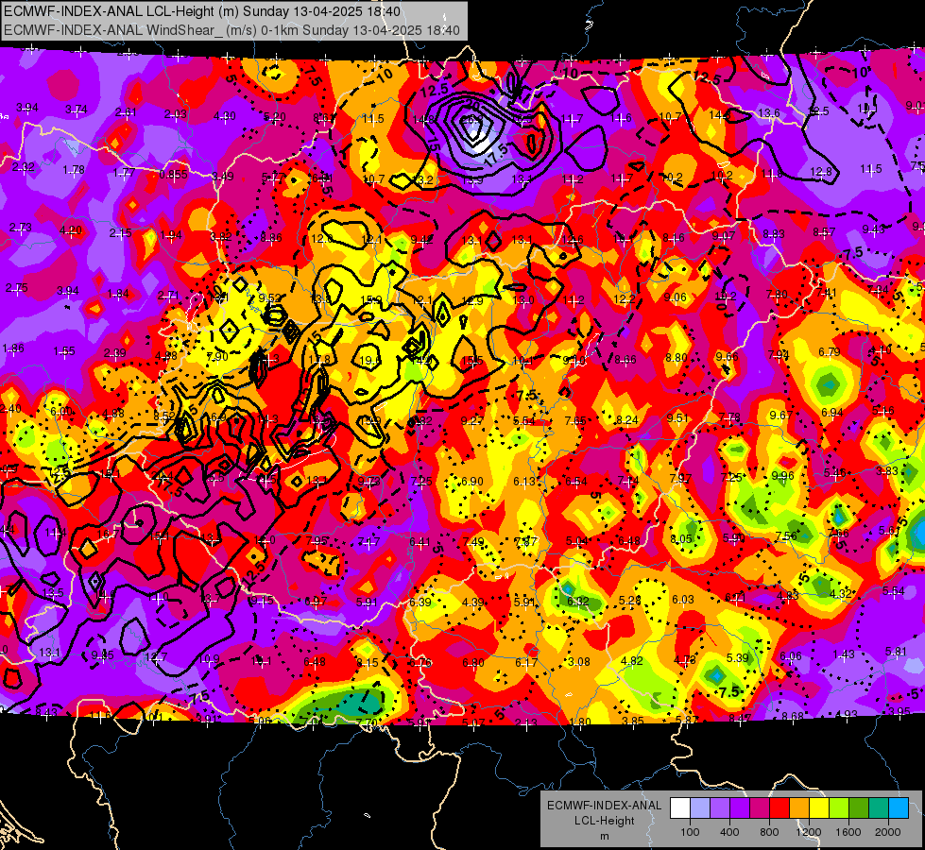
Task: Select the orange legend color swatch
Action: click(x=799, y=808)
